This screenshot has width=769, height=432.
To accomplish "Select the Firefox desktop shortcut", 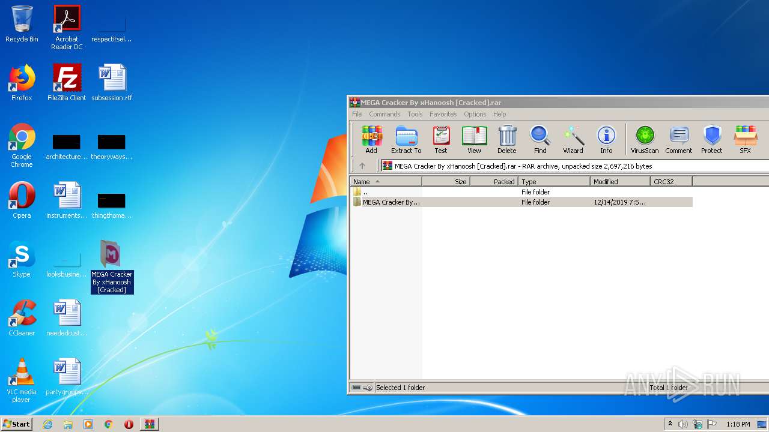I will click(22, 83).
